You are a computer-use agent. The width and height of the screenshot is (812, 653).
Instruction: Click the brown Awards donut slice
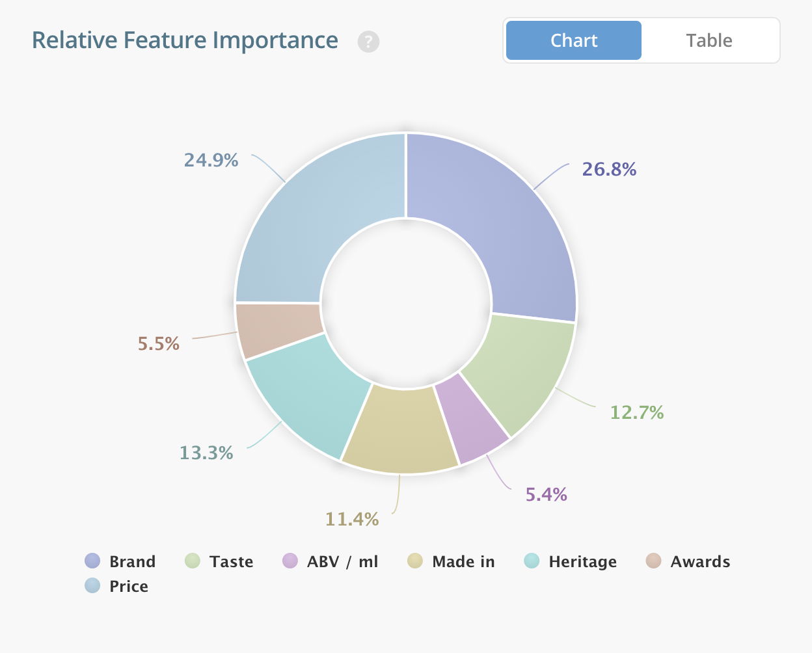pos(280,329)
